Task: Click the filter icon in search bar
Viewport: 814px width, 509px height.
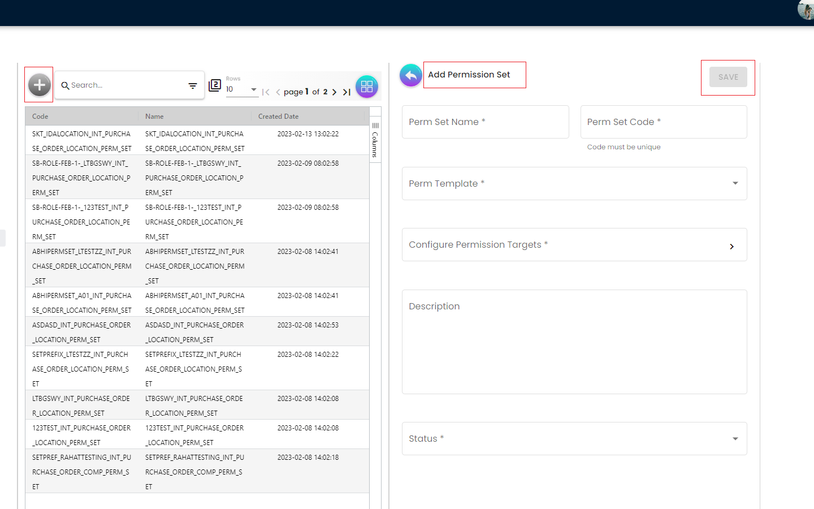Action: click(x=193, y=86)
